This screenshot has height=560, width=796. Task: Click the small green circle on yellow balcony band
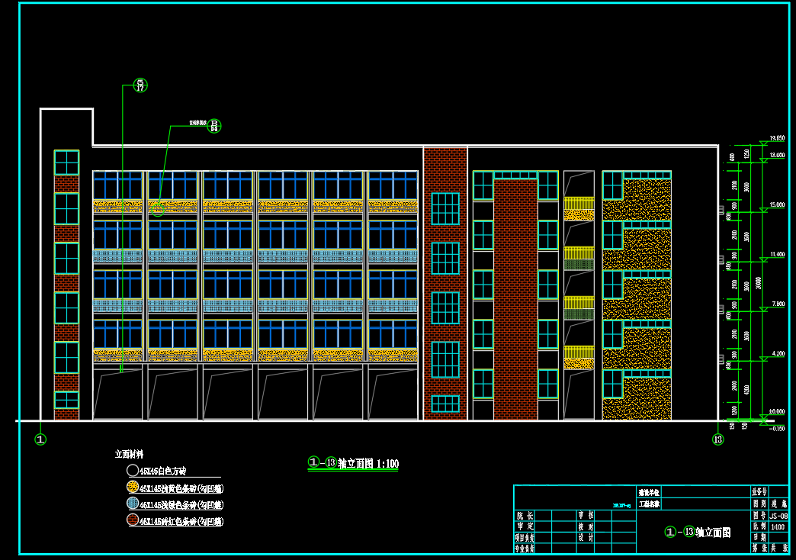coord(158,209)
